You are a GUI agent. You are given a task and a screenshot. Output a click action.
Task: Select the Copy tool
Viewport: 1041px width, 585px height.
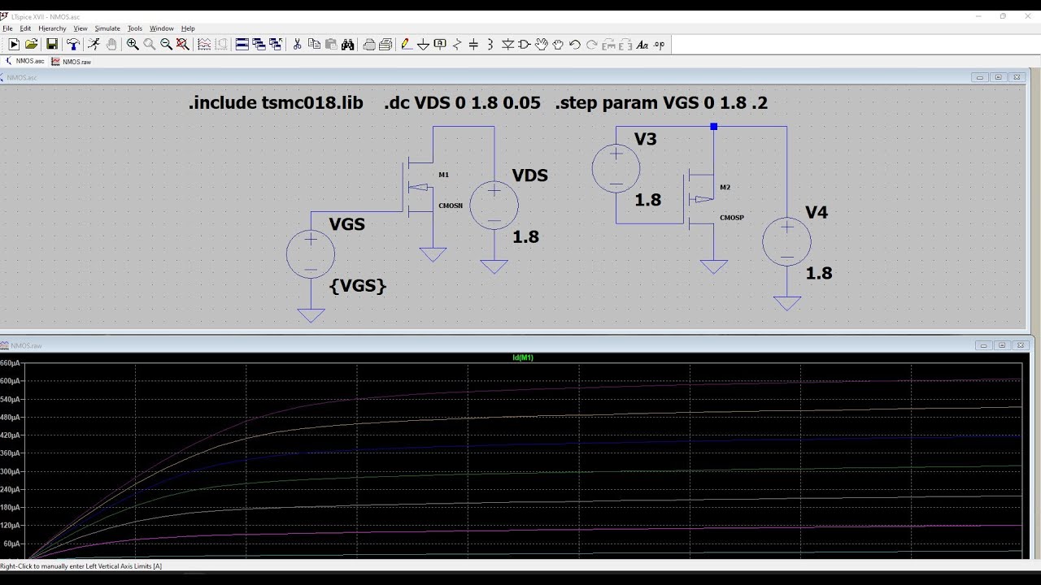pos(314,45)
